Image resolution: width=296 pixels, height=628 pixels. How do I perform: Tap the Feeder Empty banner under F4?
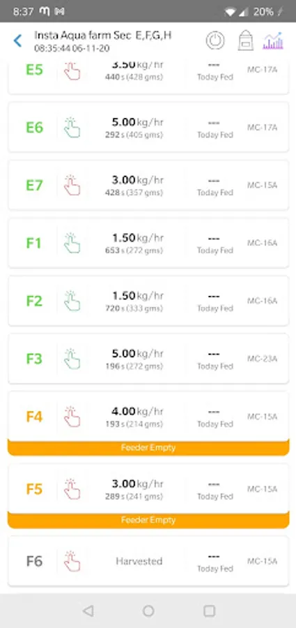click(148, 447)
